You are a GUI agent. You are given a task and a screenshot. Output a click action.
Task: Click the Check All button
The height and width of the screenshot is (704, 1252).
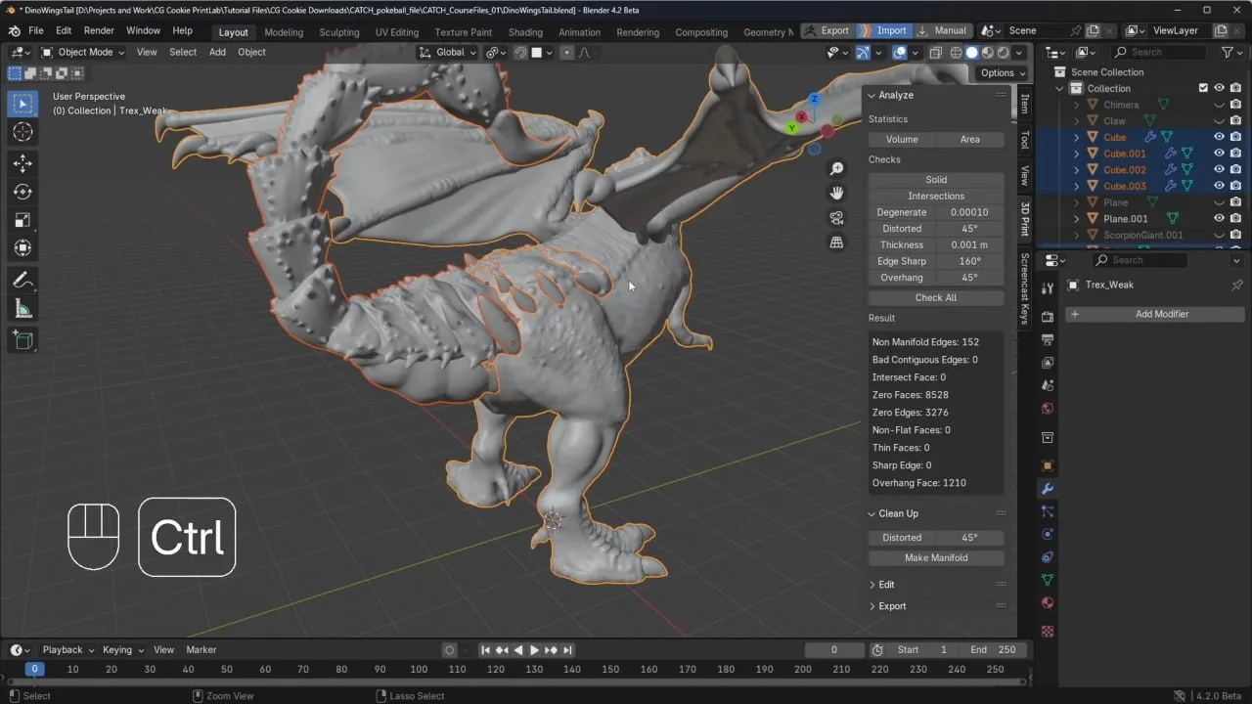point(936,297)
